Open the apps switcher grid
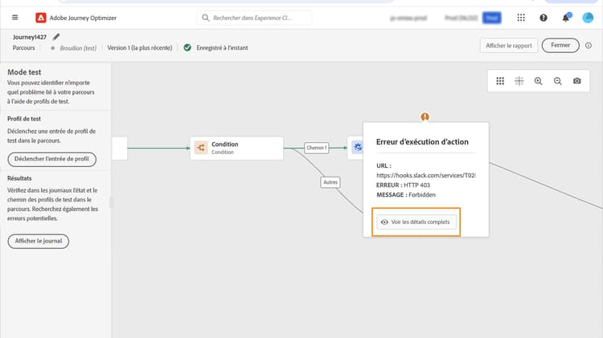The height and width of the screenshot is (338, 603). click(522, 17)
